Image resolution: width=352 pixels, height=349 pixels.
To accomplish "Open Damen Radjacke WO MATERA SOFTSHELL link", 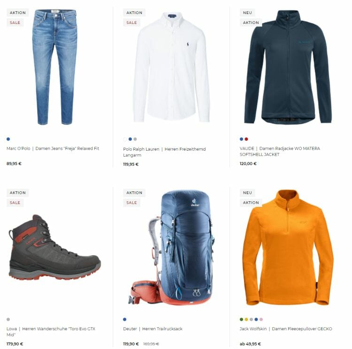I will 280,152.
